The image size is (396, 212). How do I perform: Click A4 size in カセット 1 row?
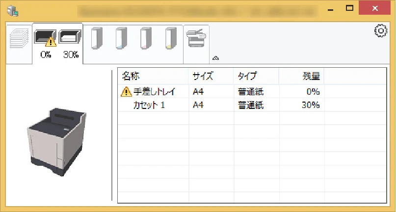pyautogui.click(x=198, y=105)
